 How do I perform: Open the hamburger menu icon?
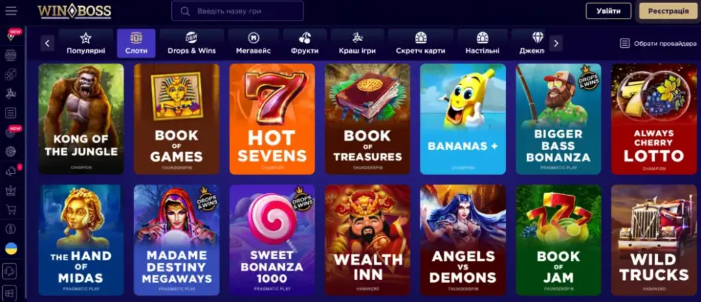click(x=11, y=11)
